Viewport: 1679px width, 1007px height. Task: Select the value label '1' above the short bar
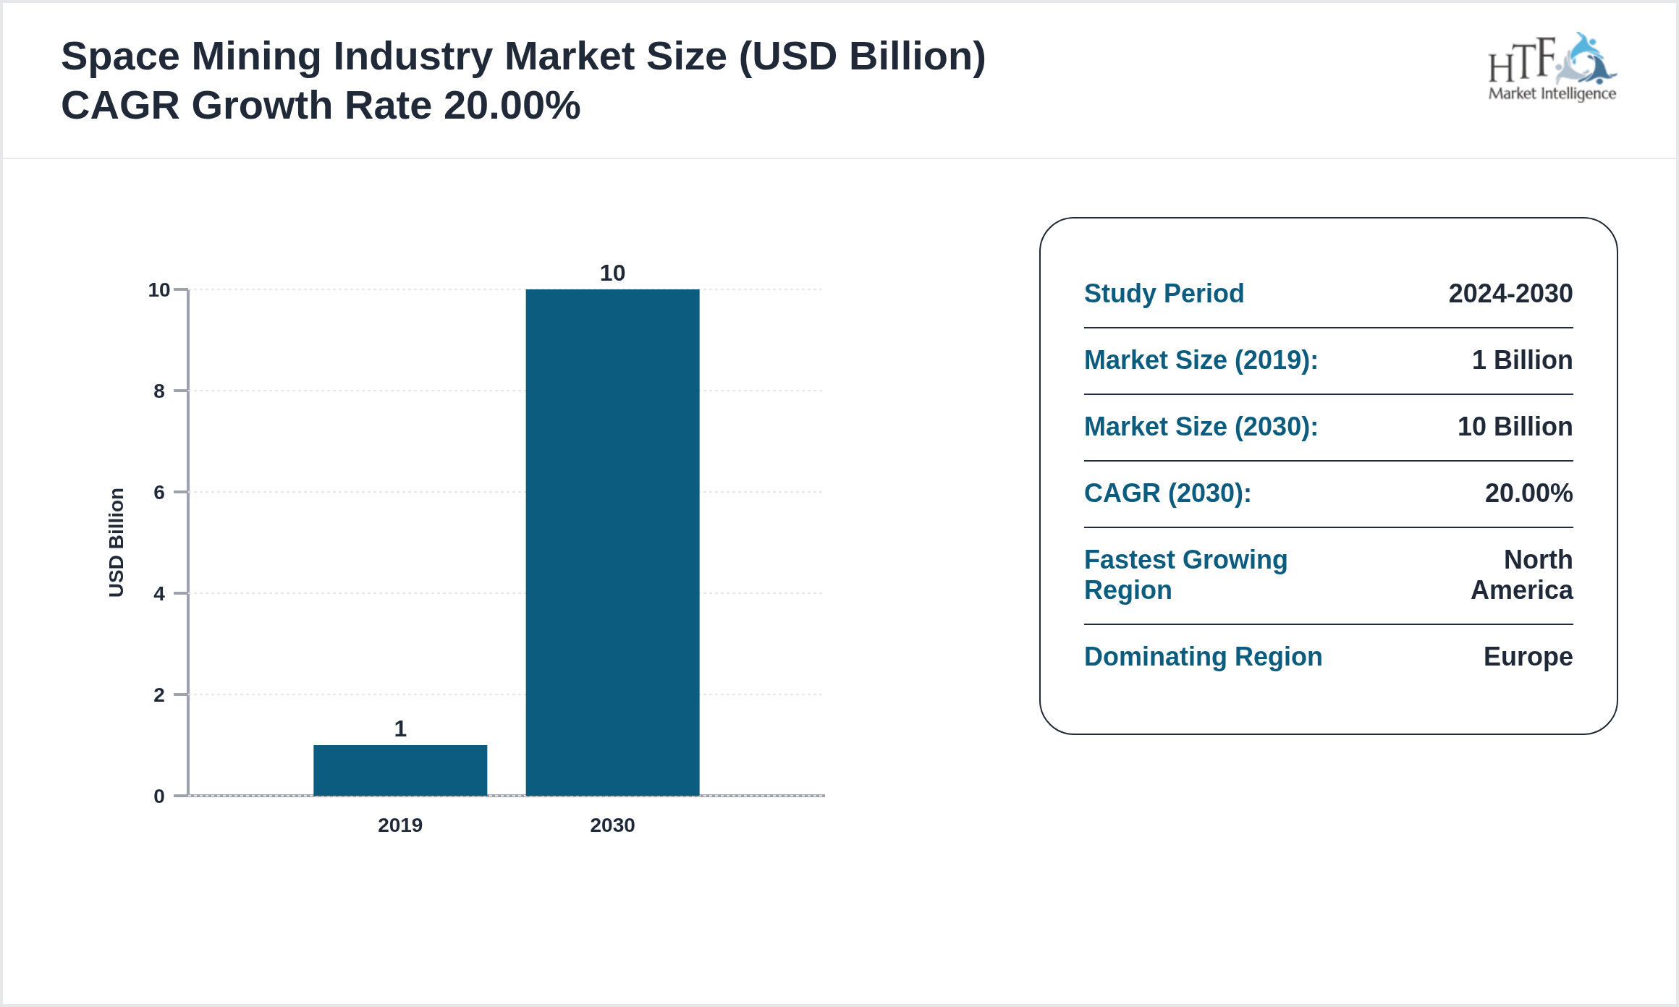pyautogui.click(x=400, y=731)
